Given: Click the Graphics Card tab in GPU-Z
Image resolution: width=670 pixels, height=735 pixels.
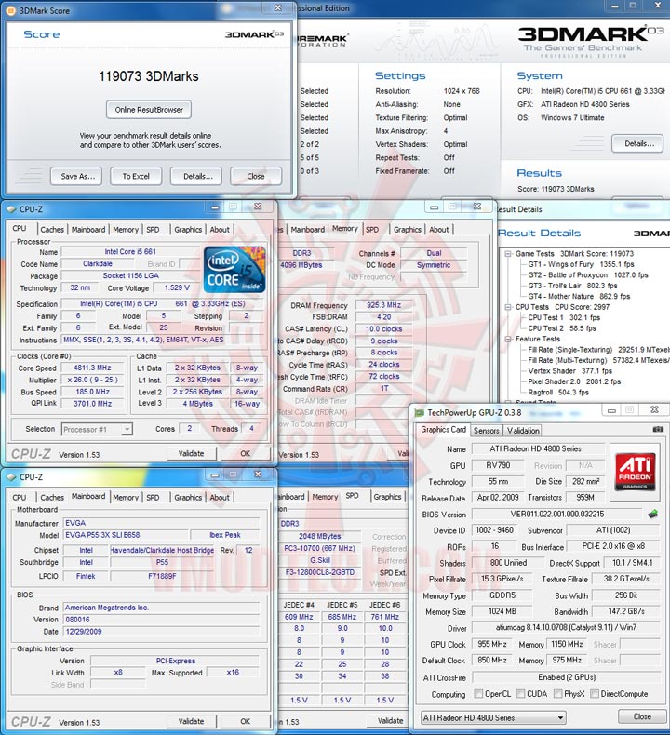Looking at the screenshot, I should tap(443, 430).
